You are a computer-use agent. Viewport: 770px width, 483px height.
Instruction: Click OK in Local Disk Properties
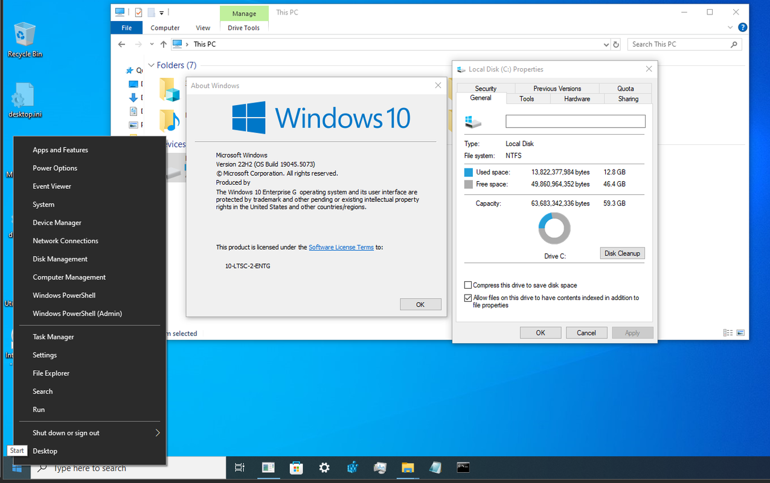click(x=541, y=333)
